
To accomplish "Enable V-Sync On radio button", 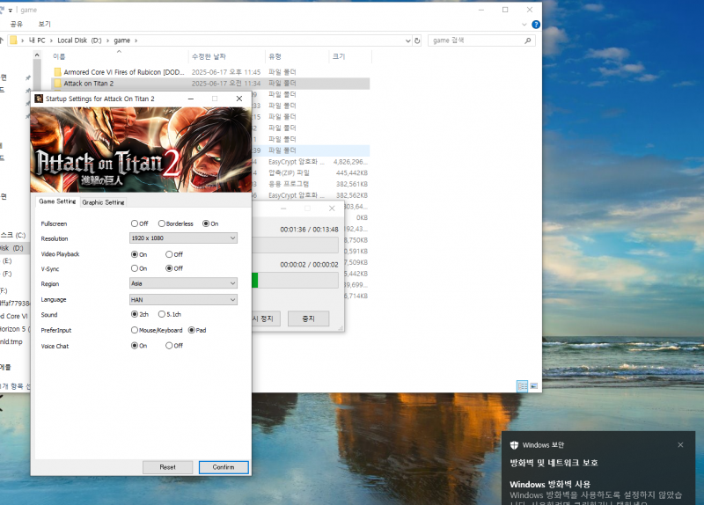I will click(135, 268).
